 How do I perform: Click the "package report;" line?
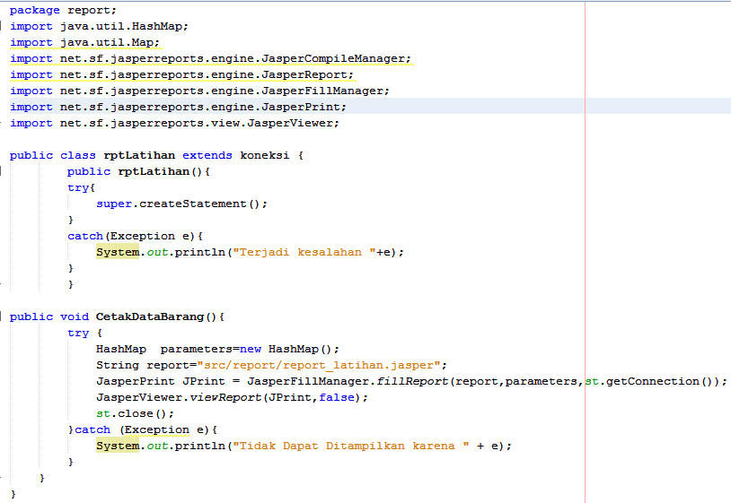[x=63, y=10]
